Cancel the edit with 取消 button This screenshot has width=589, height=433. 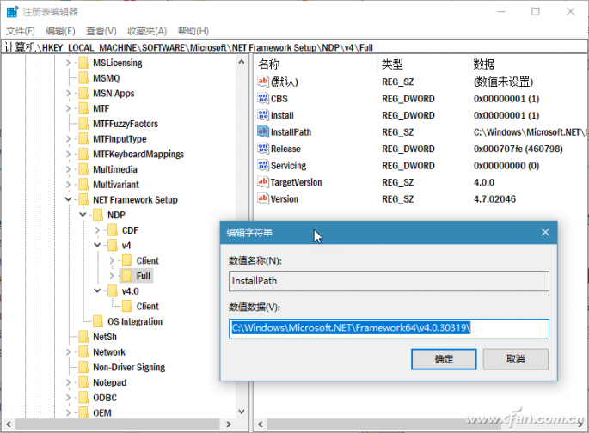[x=515, y=359]
